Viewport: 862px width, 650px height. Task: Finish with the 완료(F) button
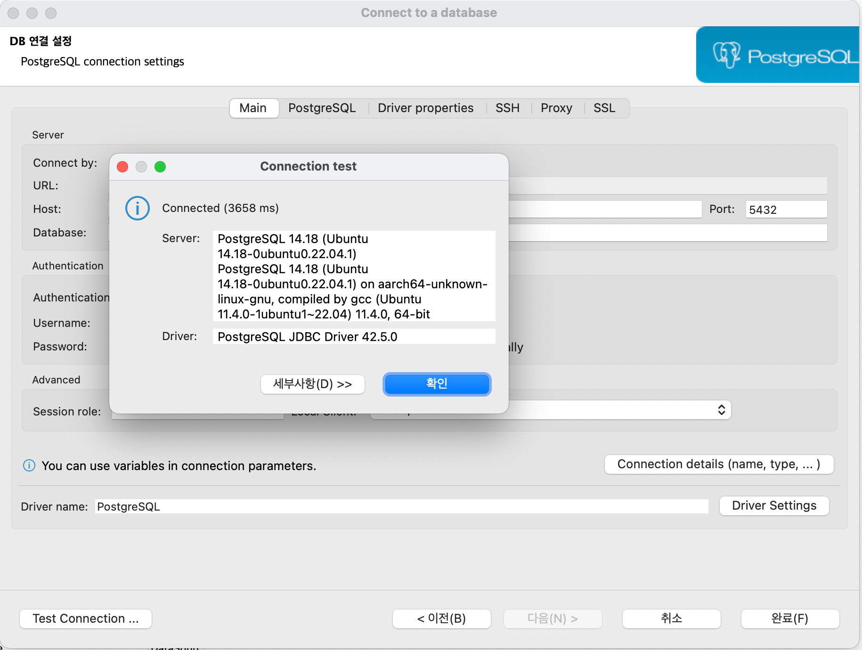pyautogui.click(x=790, y=619)
